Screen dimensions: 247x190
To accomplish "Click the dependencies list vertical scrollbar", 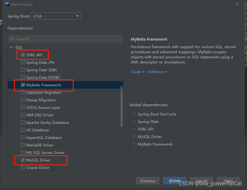I will coord(122,106).
